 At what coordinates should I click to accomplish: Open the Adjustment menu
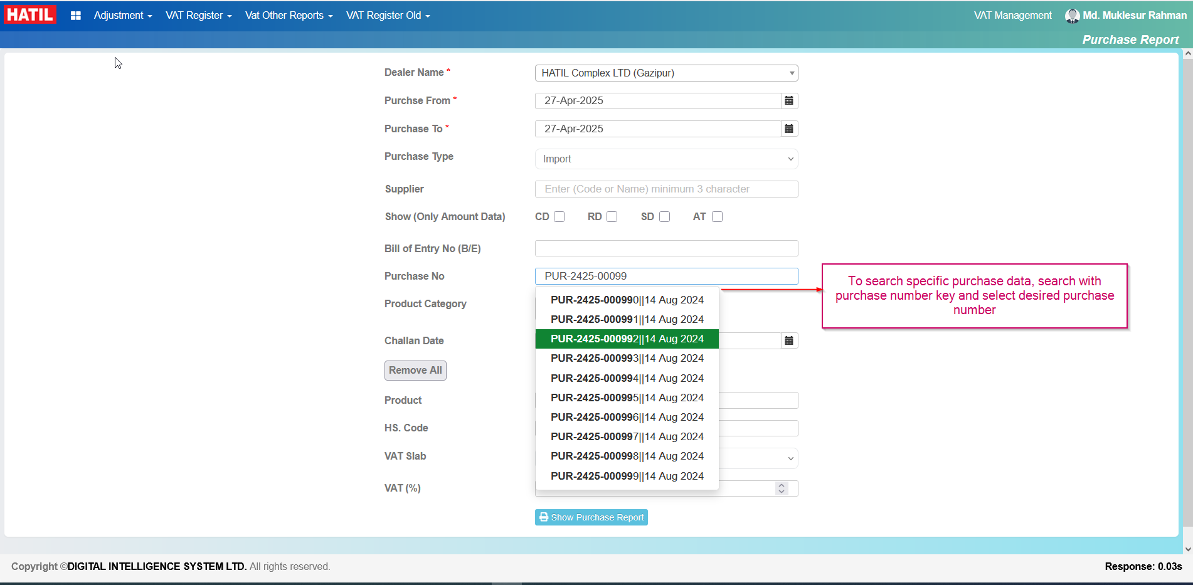tap(123, 16)
